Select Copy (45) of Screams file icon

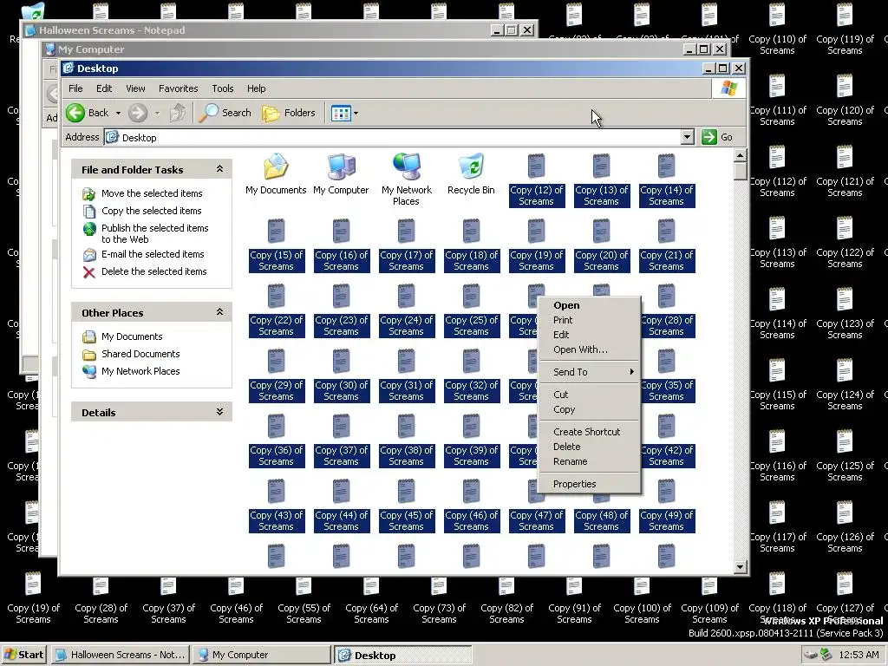pyautogui.click(x=406, y=493)
